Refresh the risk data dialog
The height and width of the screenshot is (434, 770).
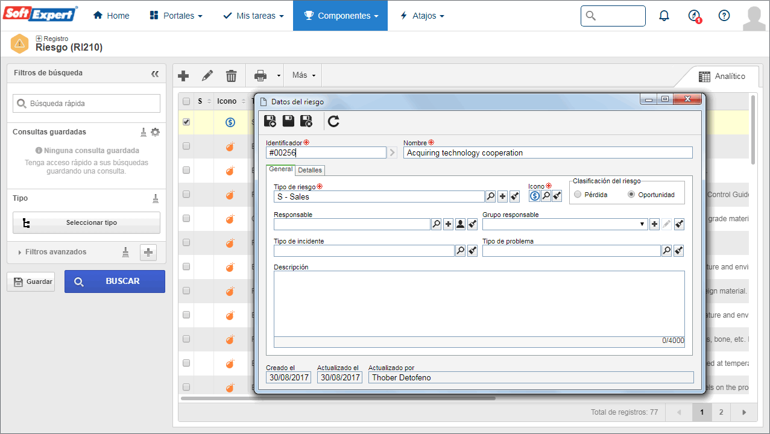click(333, 121)
